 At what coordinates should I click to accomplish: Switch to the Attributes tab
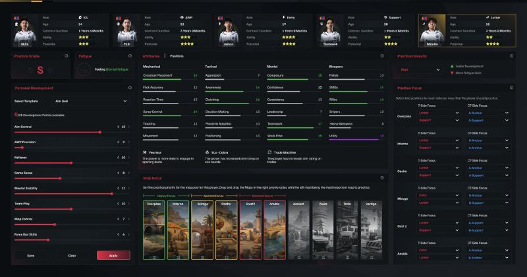[x=151, y=56]
